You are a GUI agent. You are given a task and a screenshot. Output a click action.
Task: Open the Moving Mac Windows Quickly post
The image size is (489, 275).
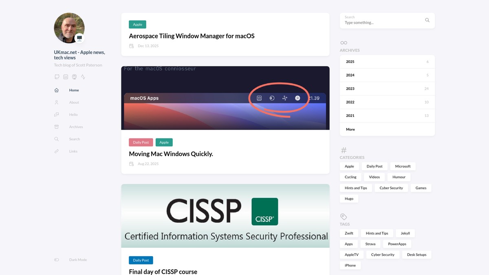click(171, 154)
